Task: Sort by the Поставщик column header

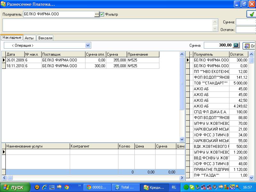Action: [63, 54]
